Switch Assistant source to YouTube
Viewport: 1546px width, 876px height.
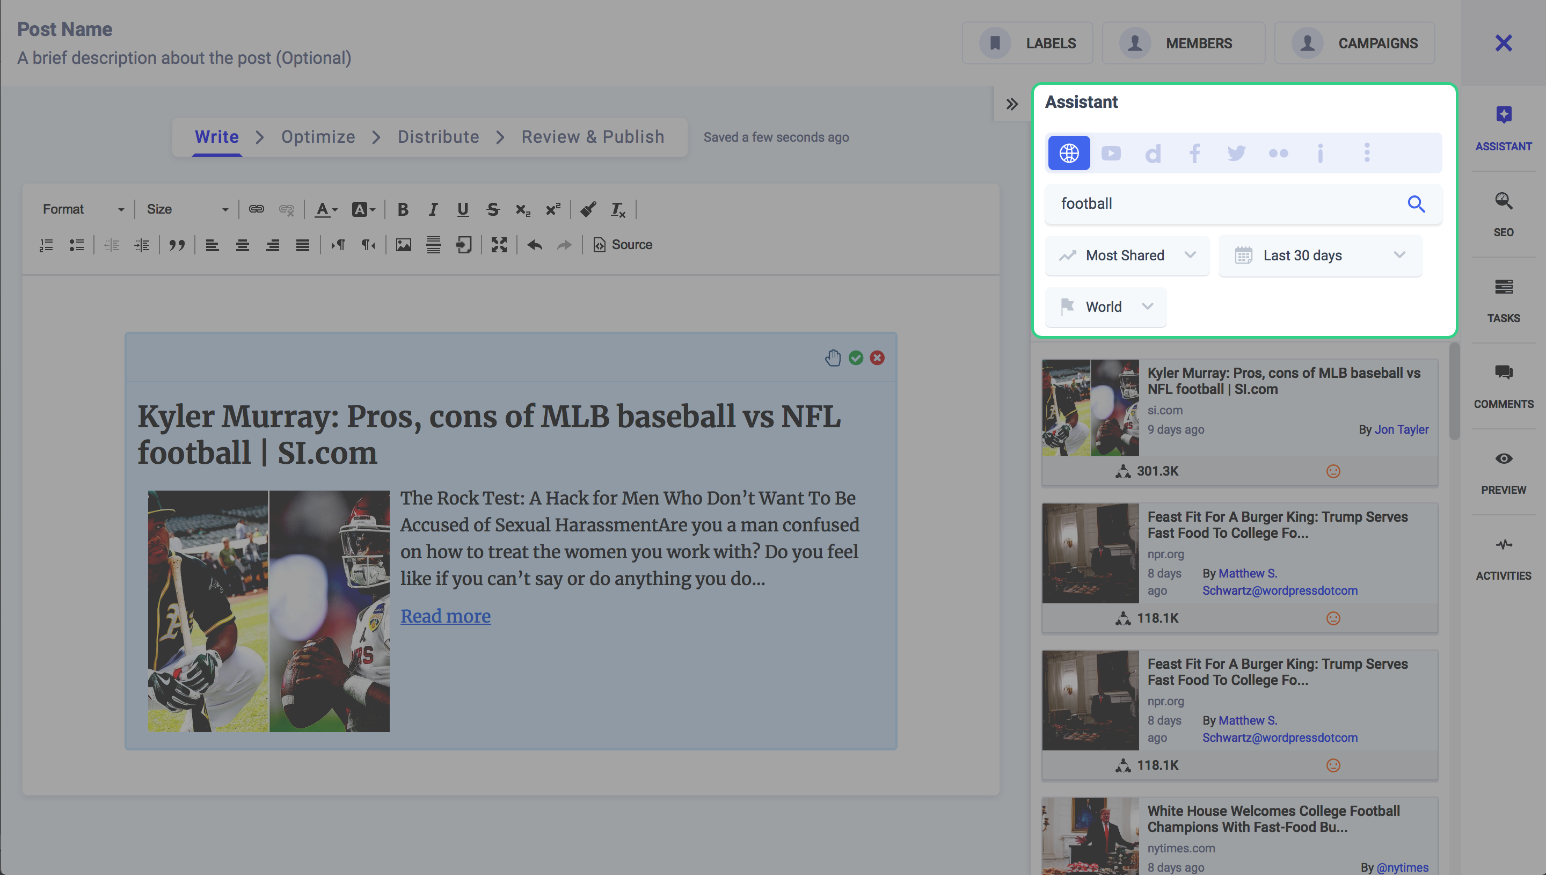1111,153
